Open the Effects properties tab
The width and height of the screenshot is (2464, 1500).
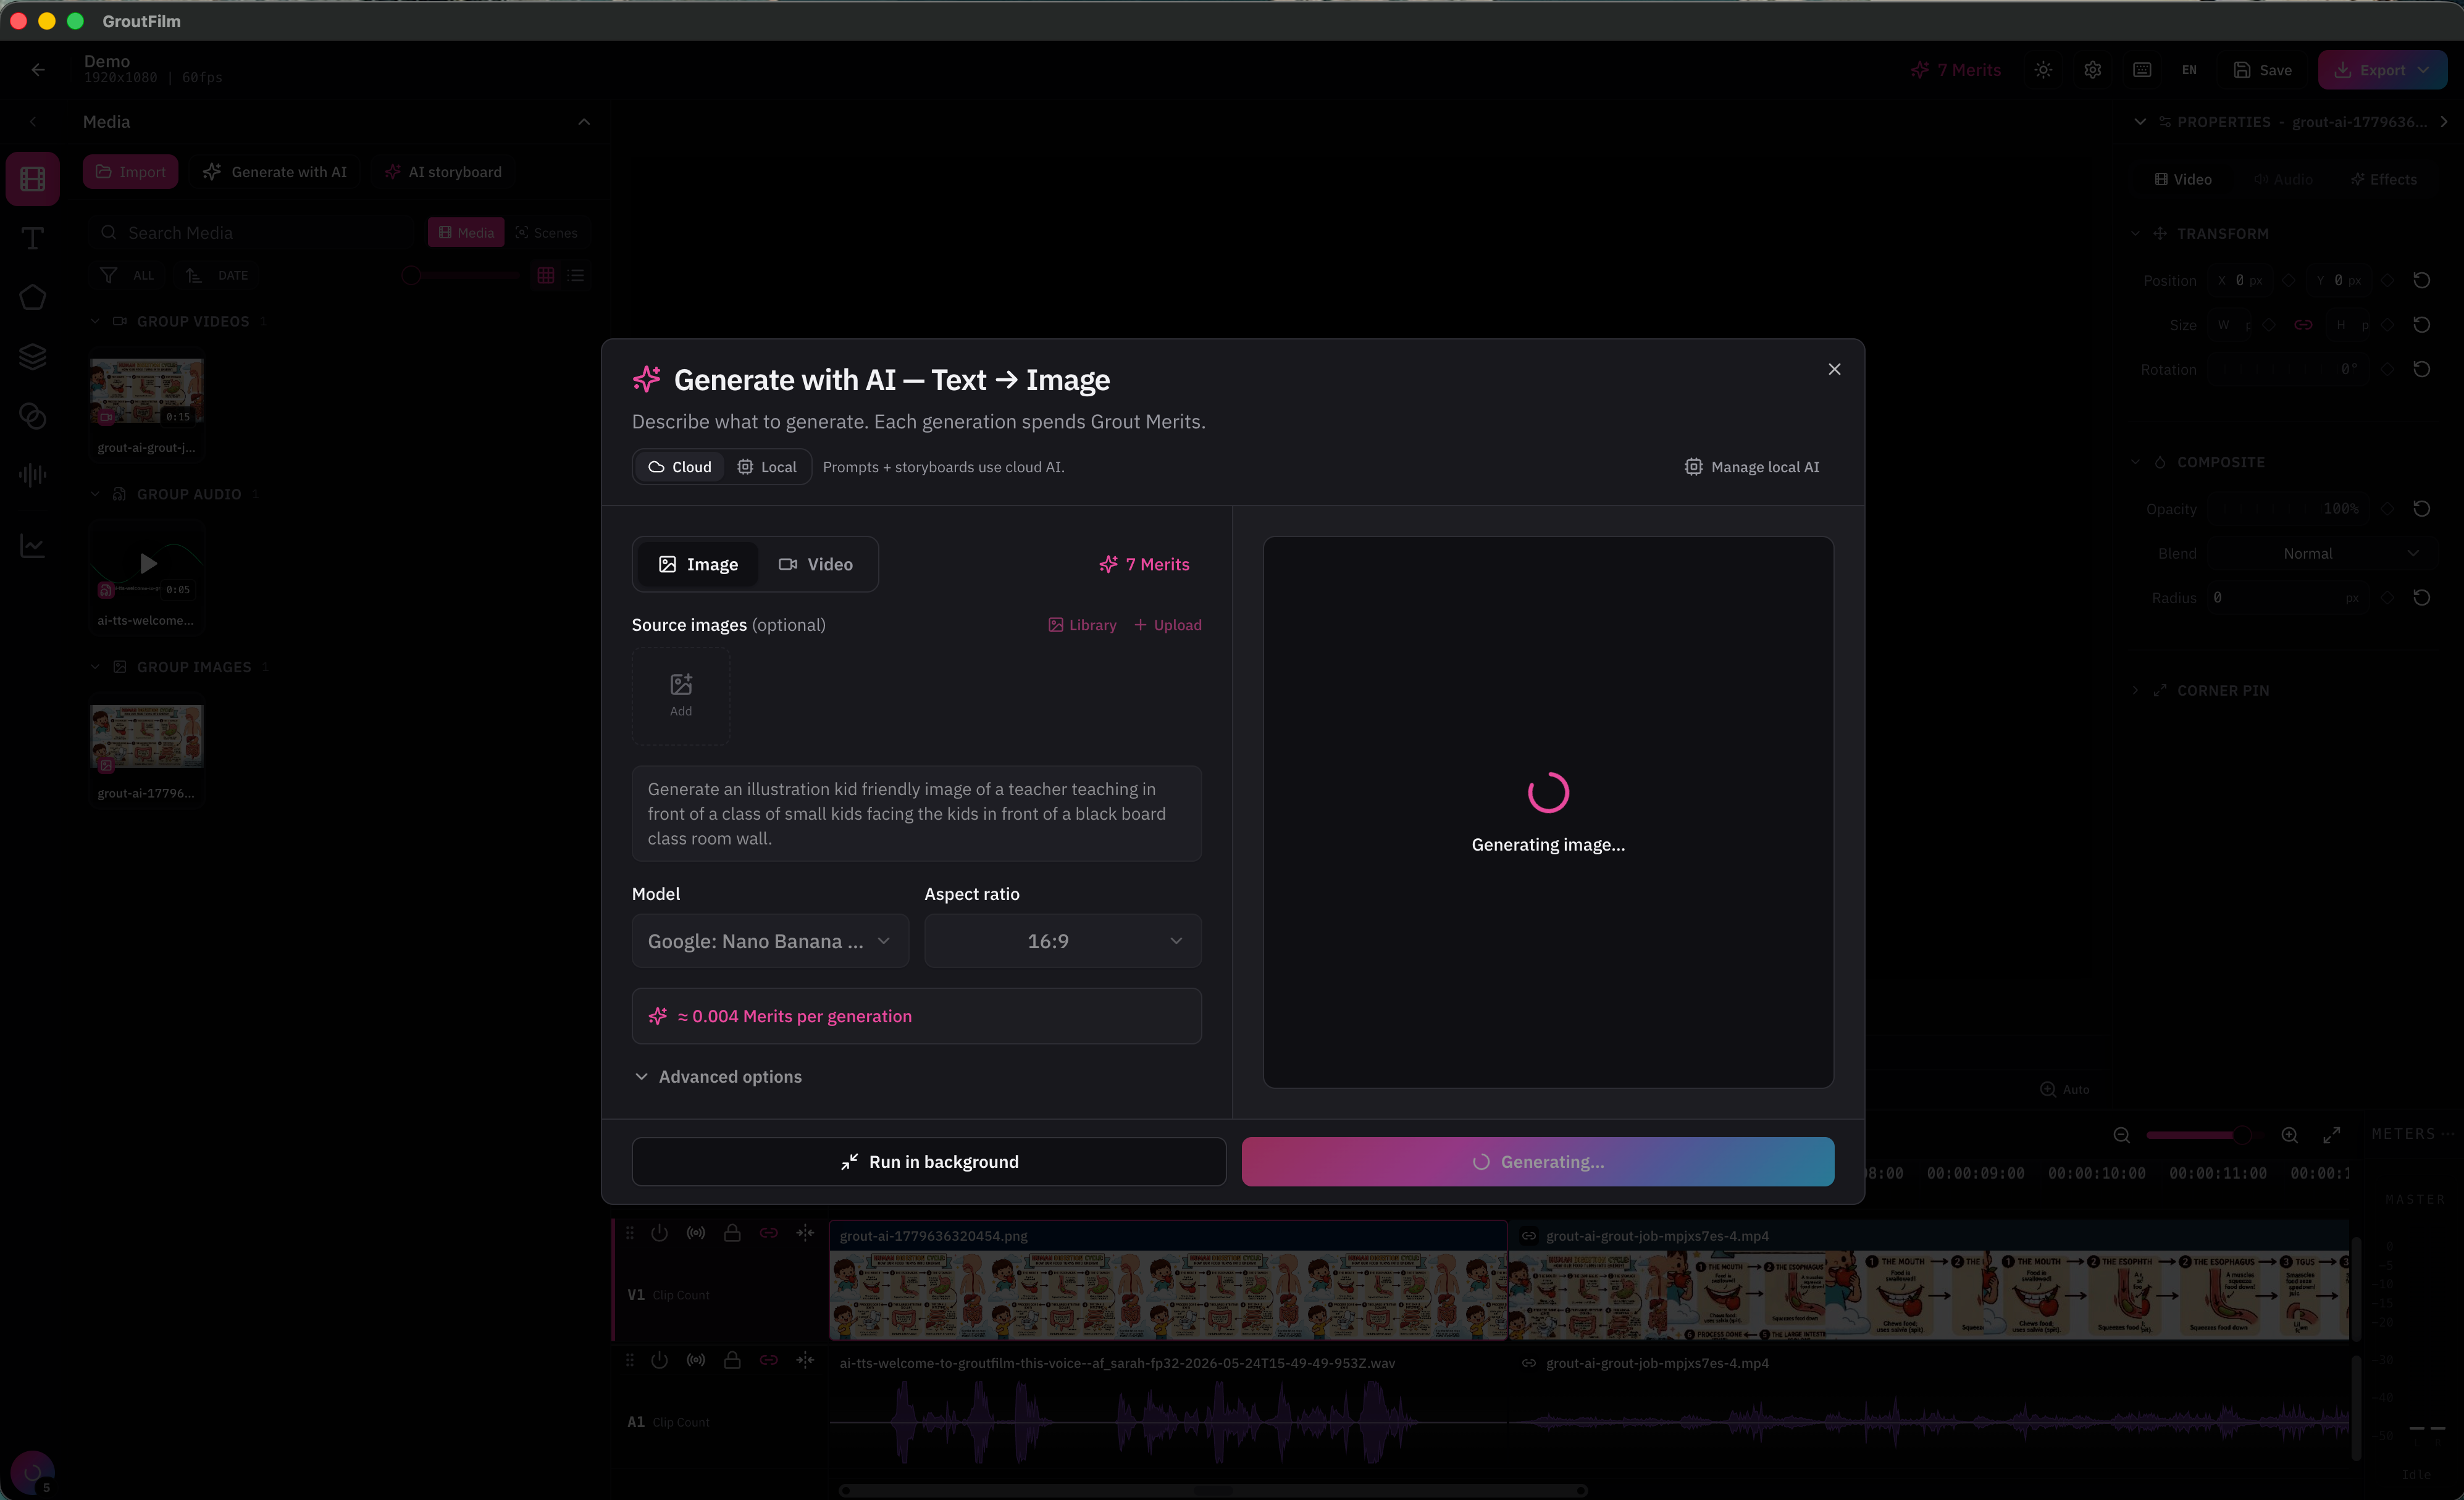coord(2383,180)
